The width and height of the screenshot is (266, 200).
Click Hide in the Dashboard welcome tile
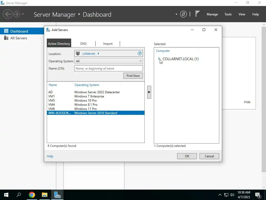coord(247,102)
